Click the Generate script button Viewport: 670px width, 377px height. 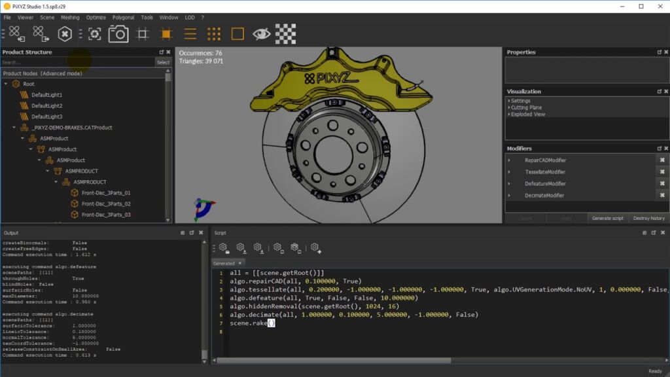click(x=608, y=219)
